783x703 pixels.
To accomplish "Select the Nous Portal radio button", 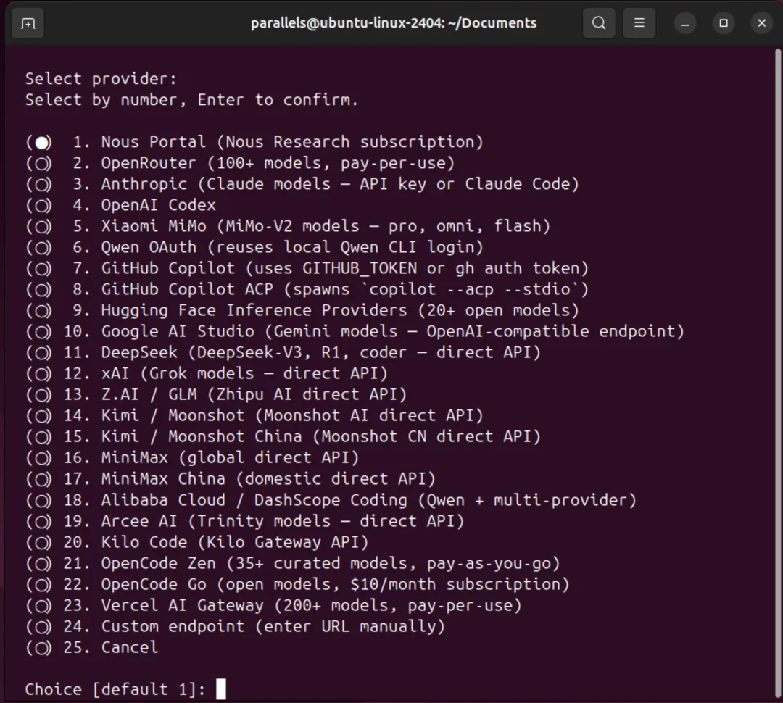I will pyautogui.click(x=42, y=143).
